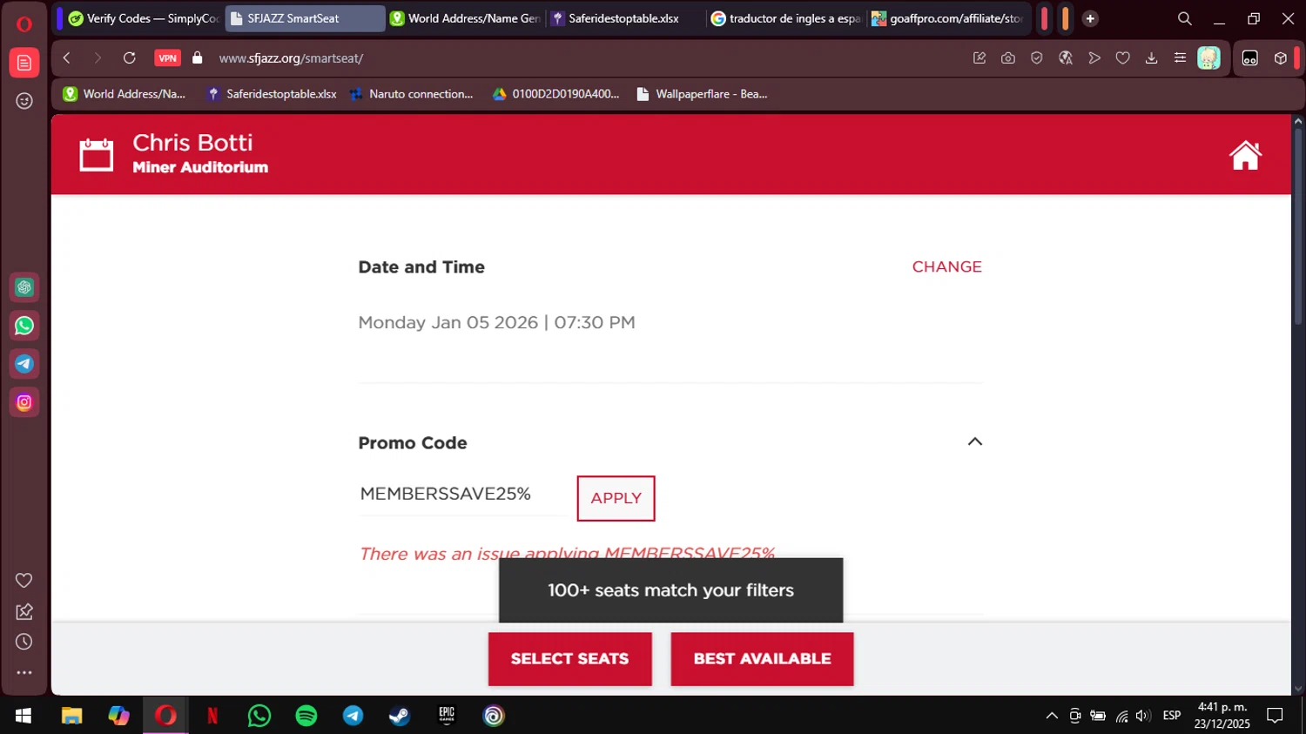
Task: Open Instagram in Opera sidebar
Action: [24, 402]
